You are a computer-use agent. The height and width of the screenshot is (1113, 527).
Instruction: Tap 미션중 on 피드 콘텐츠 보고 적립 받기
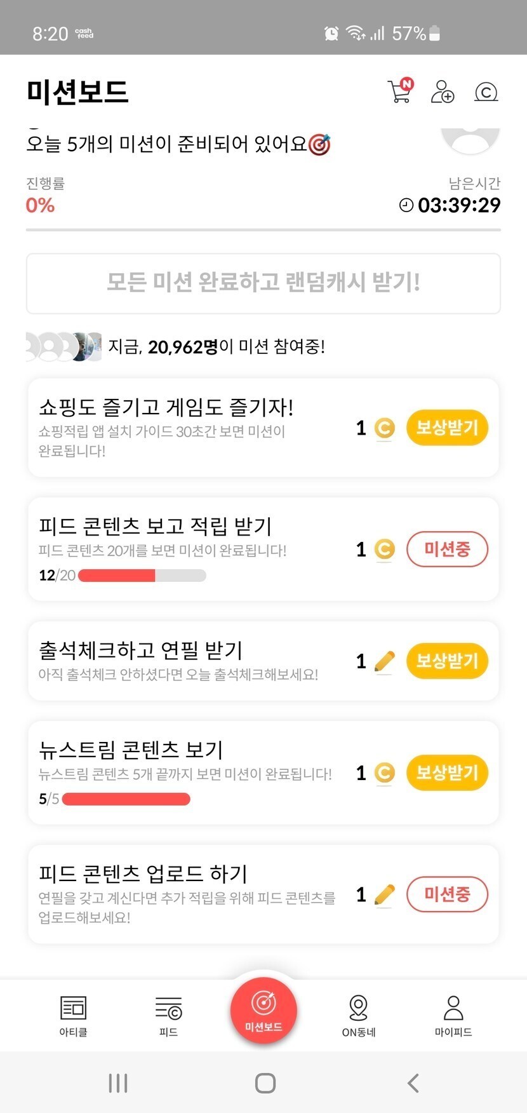click(x=447, y=549)
